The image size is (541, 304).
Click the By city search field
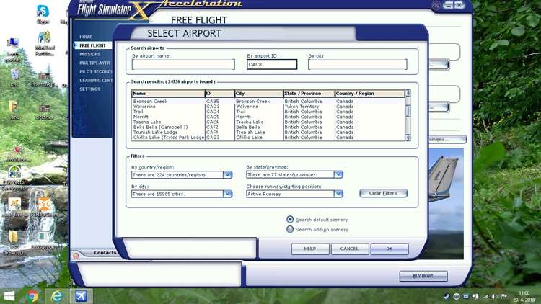(358, 64)
